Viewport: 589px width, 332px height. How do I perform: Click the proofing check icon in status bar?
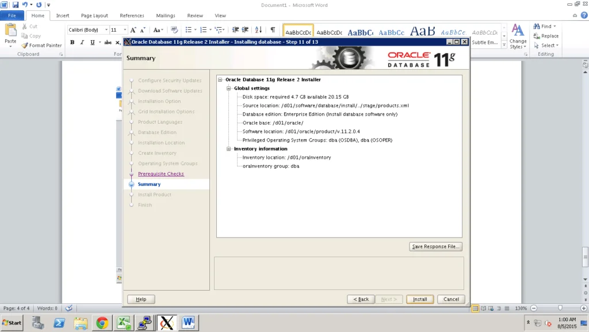click(69, 308)
